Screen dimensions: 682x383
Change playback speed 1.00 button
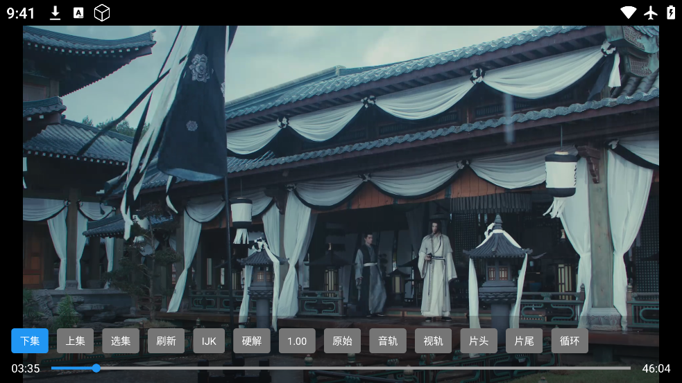click(x=297, y=341)
